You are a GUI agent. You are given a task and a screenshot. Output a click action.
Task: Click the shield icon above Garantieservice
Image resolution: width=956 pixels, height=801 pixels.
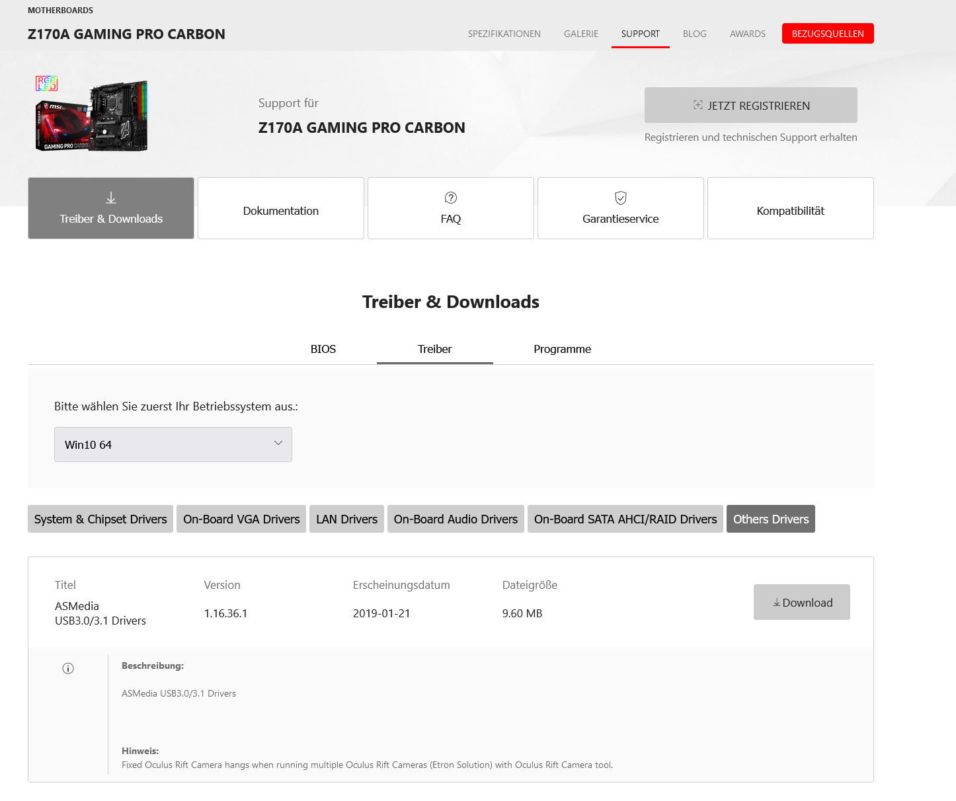pos(619,196)
